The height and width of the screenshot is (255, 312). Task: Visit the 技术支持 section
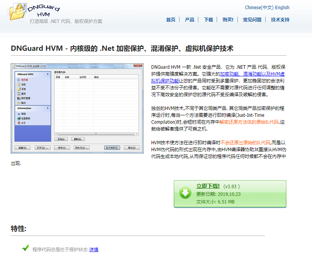(280, 19)
